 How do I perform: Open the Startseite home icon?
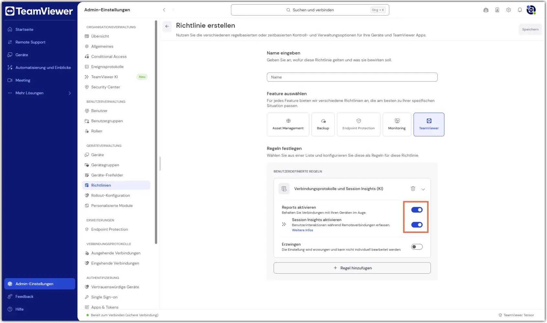click(x=10, y=29)
